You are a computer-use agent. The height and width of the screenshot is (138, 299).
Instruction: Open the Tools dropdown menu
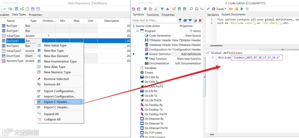point(219,9)
